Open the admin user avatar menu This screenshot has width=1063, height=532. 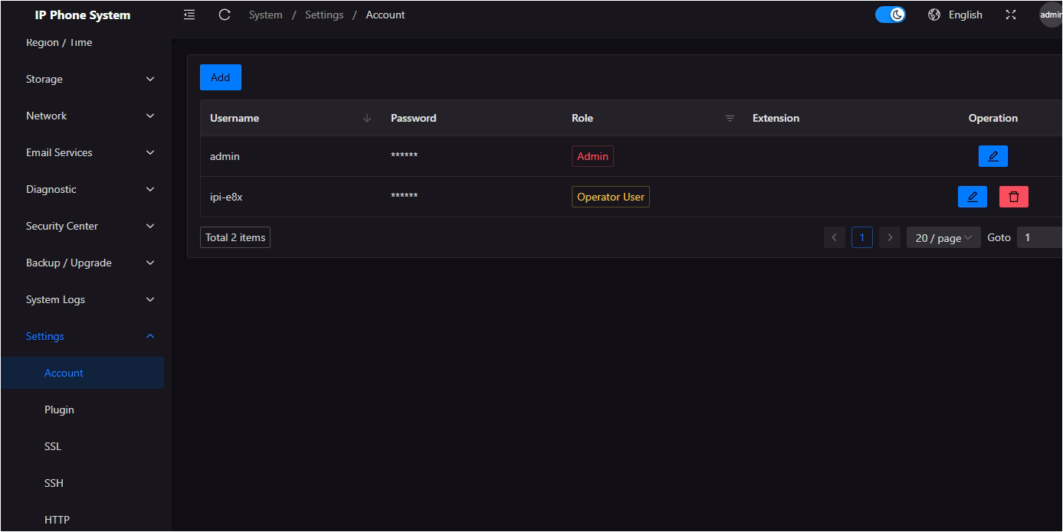point(1051,15)
